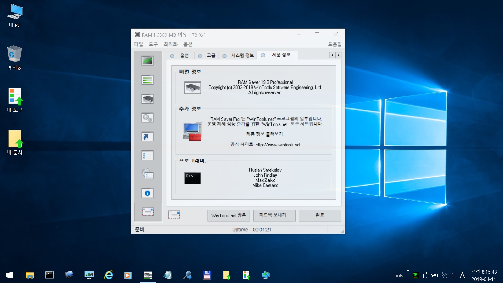Click the 완료 button
The width and height of the screenshot is (503, 283).
point(320,215)
